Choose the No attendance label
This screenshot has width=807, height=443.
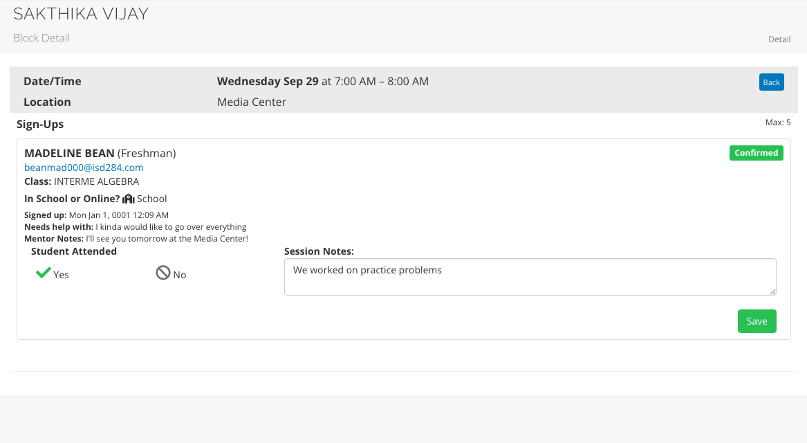click(x=180, y=275)
